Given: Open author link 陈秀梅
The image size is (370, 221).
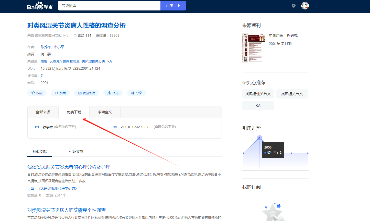Looking at the screenshot, I should pyautogui.click(x=46, y=47).
